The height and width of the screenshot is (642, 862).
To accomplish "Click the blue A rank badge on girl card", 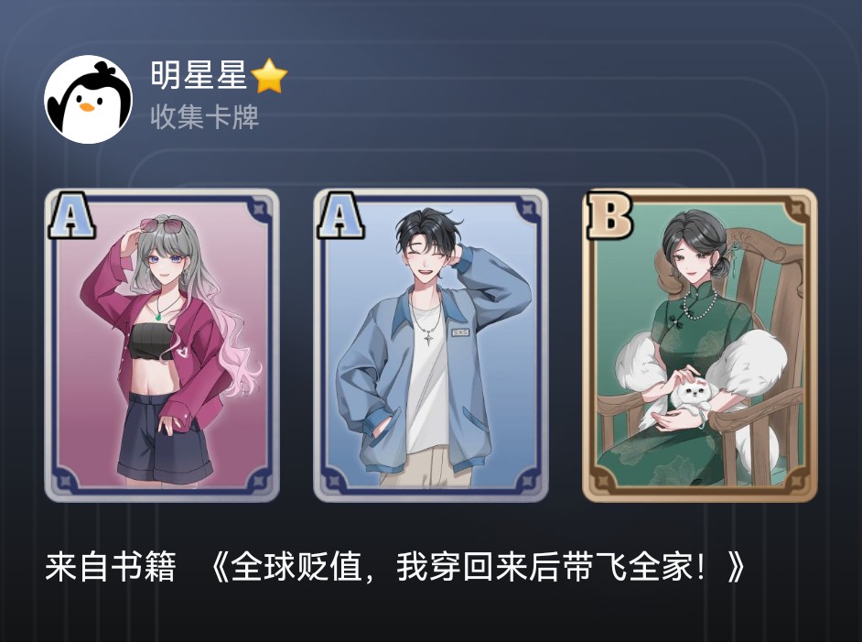I will [x=72, y=215].
